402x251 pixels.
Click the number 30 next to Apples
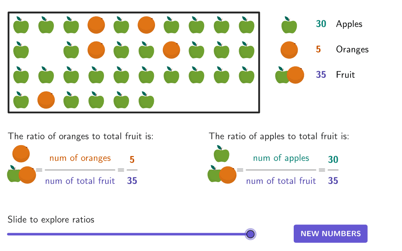(x=321, y=24)
